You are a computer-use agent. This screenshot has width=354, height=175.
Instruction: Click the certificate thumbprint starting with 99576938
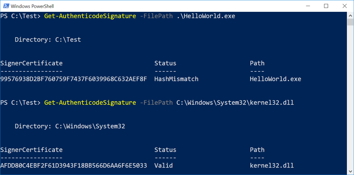point(73,79)
